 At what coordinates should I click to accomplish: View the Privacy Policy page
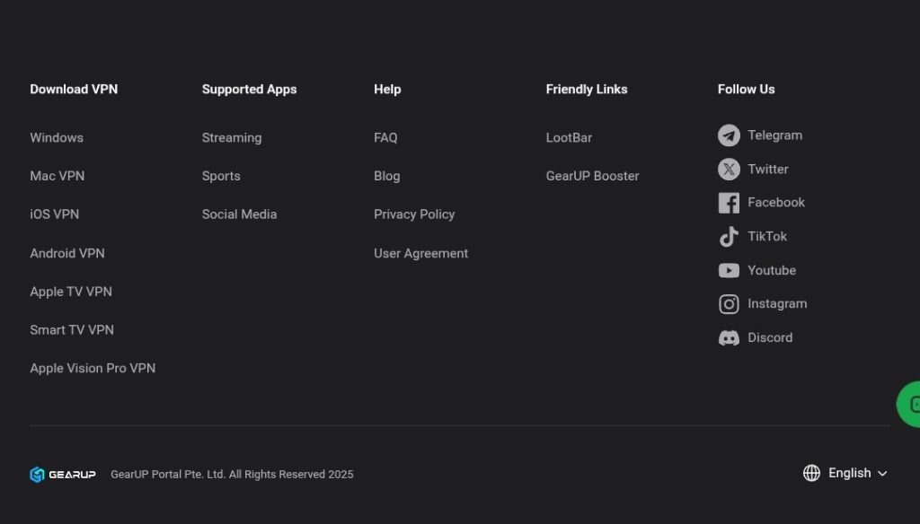pos(414,214)
